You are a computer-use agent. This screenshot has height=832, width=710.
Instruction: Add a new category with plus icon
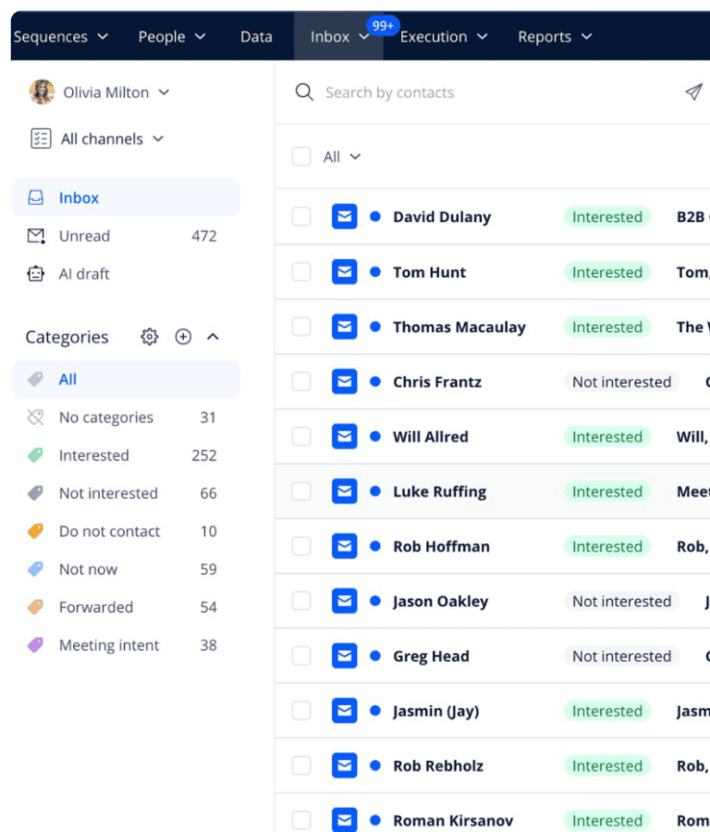pos(183,336)
